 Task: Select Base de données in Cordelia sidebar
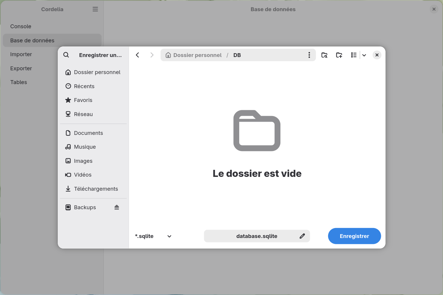pos(52,40)
